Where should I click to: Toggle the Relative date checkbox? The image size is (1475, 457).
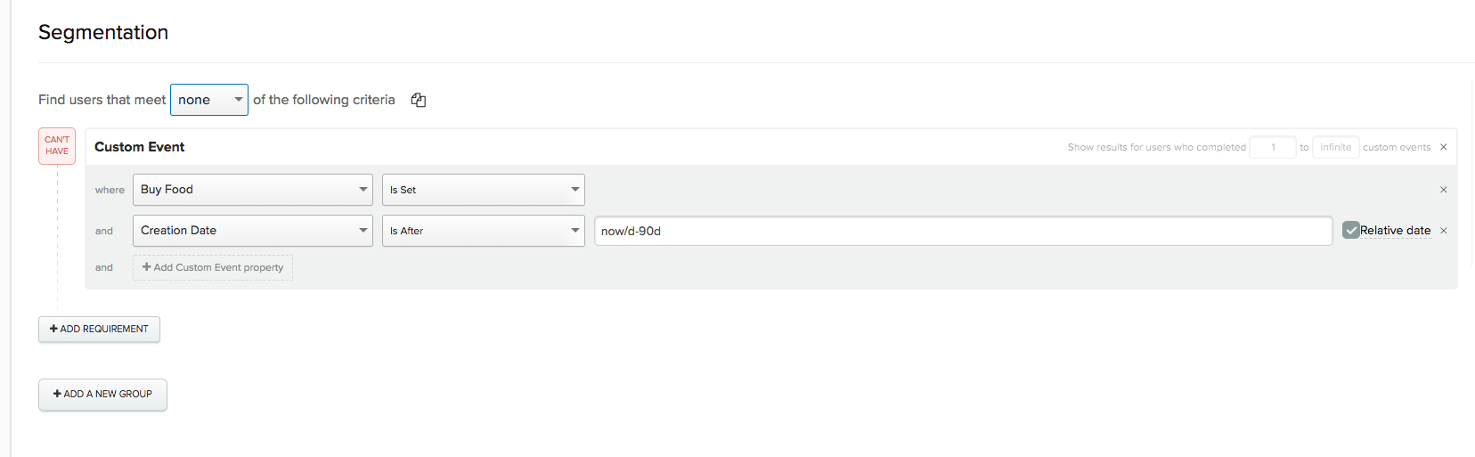[1351, 230]
